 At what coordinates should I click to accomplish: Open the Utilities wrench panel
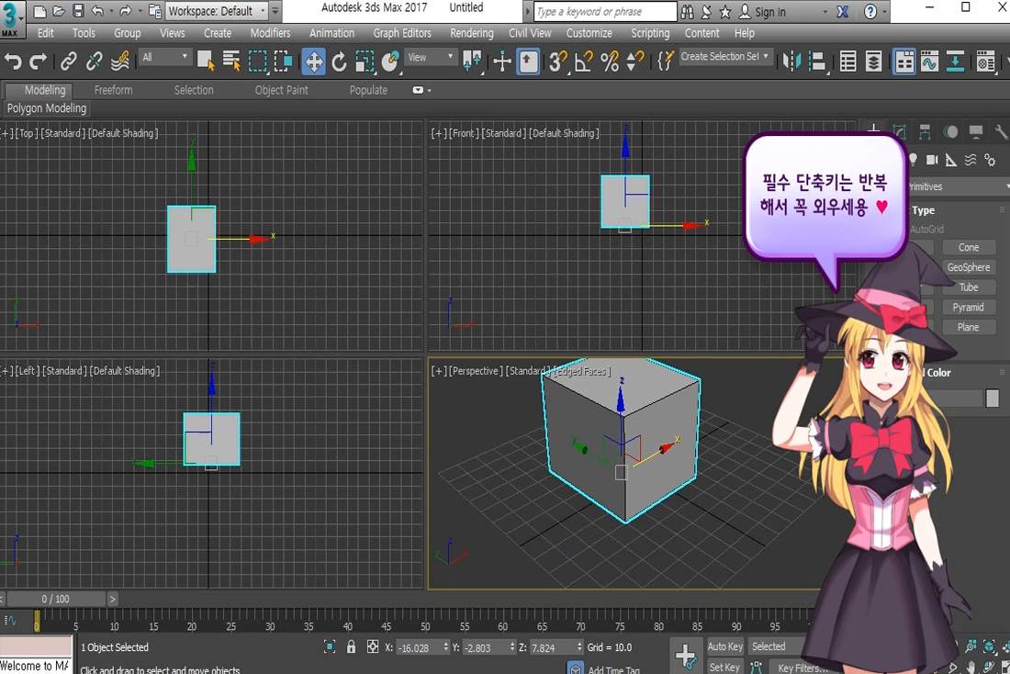[x=1001, y=132]
